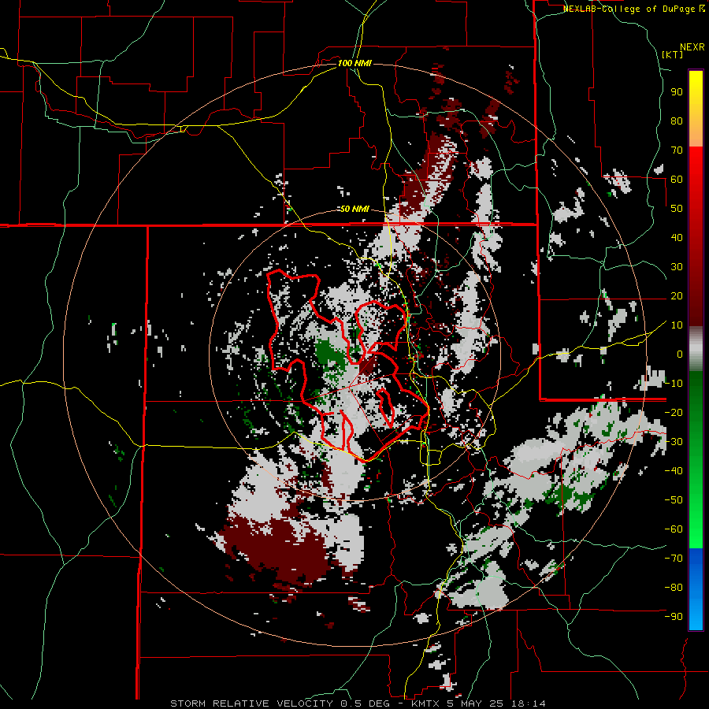Click the 0 value on the velocity scale
709x709 pixels.
click(x=680, y=354)
